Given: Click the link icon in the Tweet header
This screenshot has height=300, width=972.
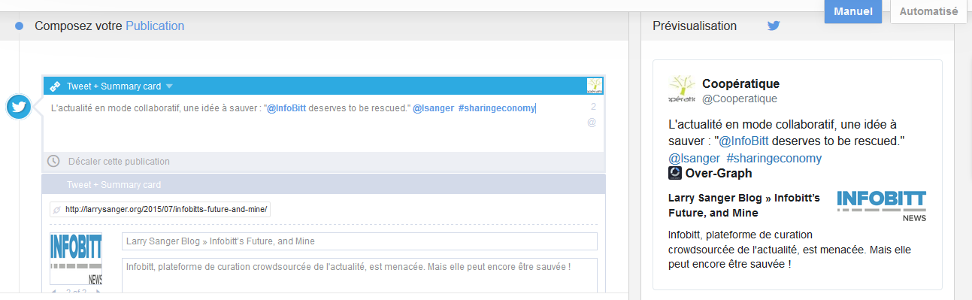Looking at the screenshot, I should 55,86.
